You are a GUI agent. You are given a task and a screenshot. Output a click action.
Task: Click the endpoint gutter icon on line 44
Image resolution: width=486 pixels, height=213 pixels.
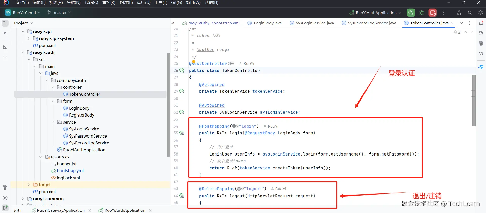pyautogui.click(x=182, y=196)
